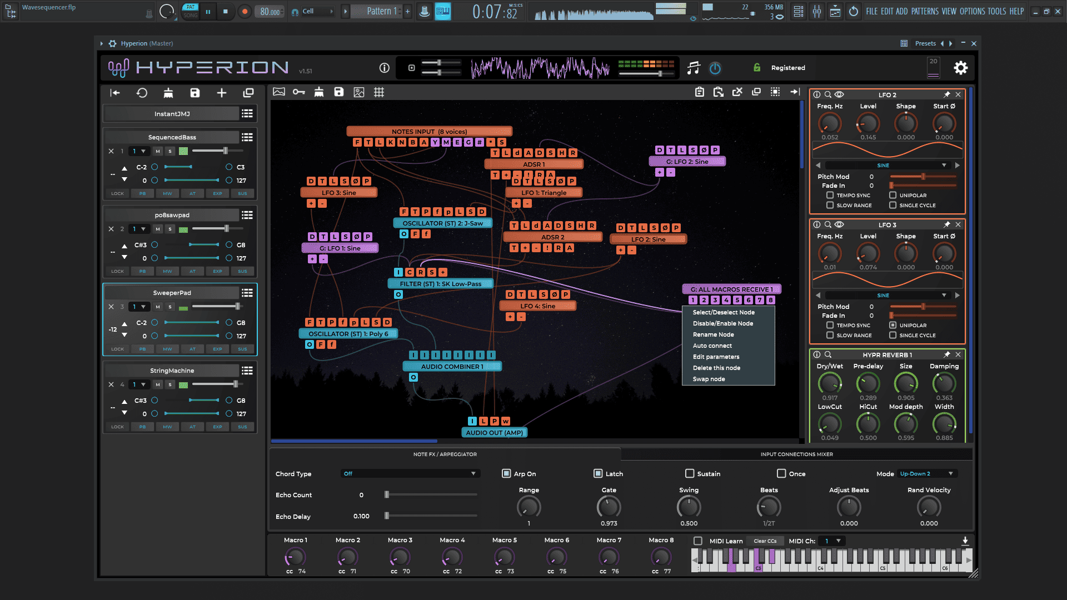Click the FL Studio metronome icon
1067x600 pixels.
tap(425, 11)
